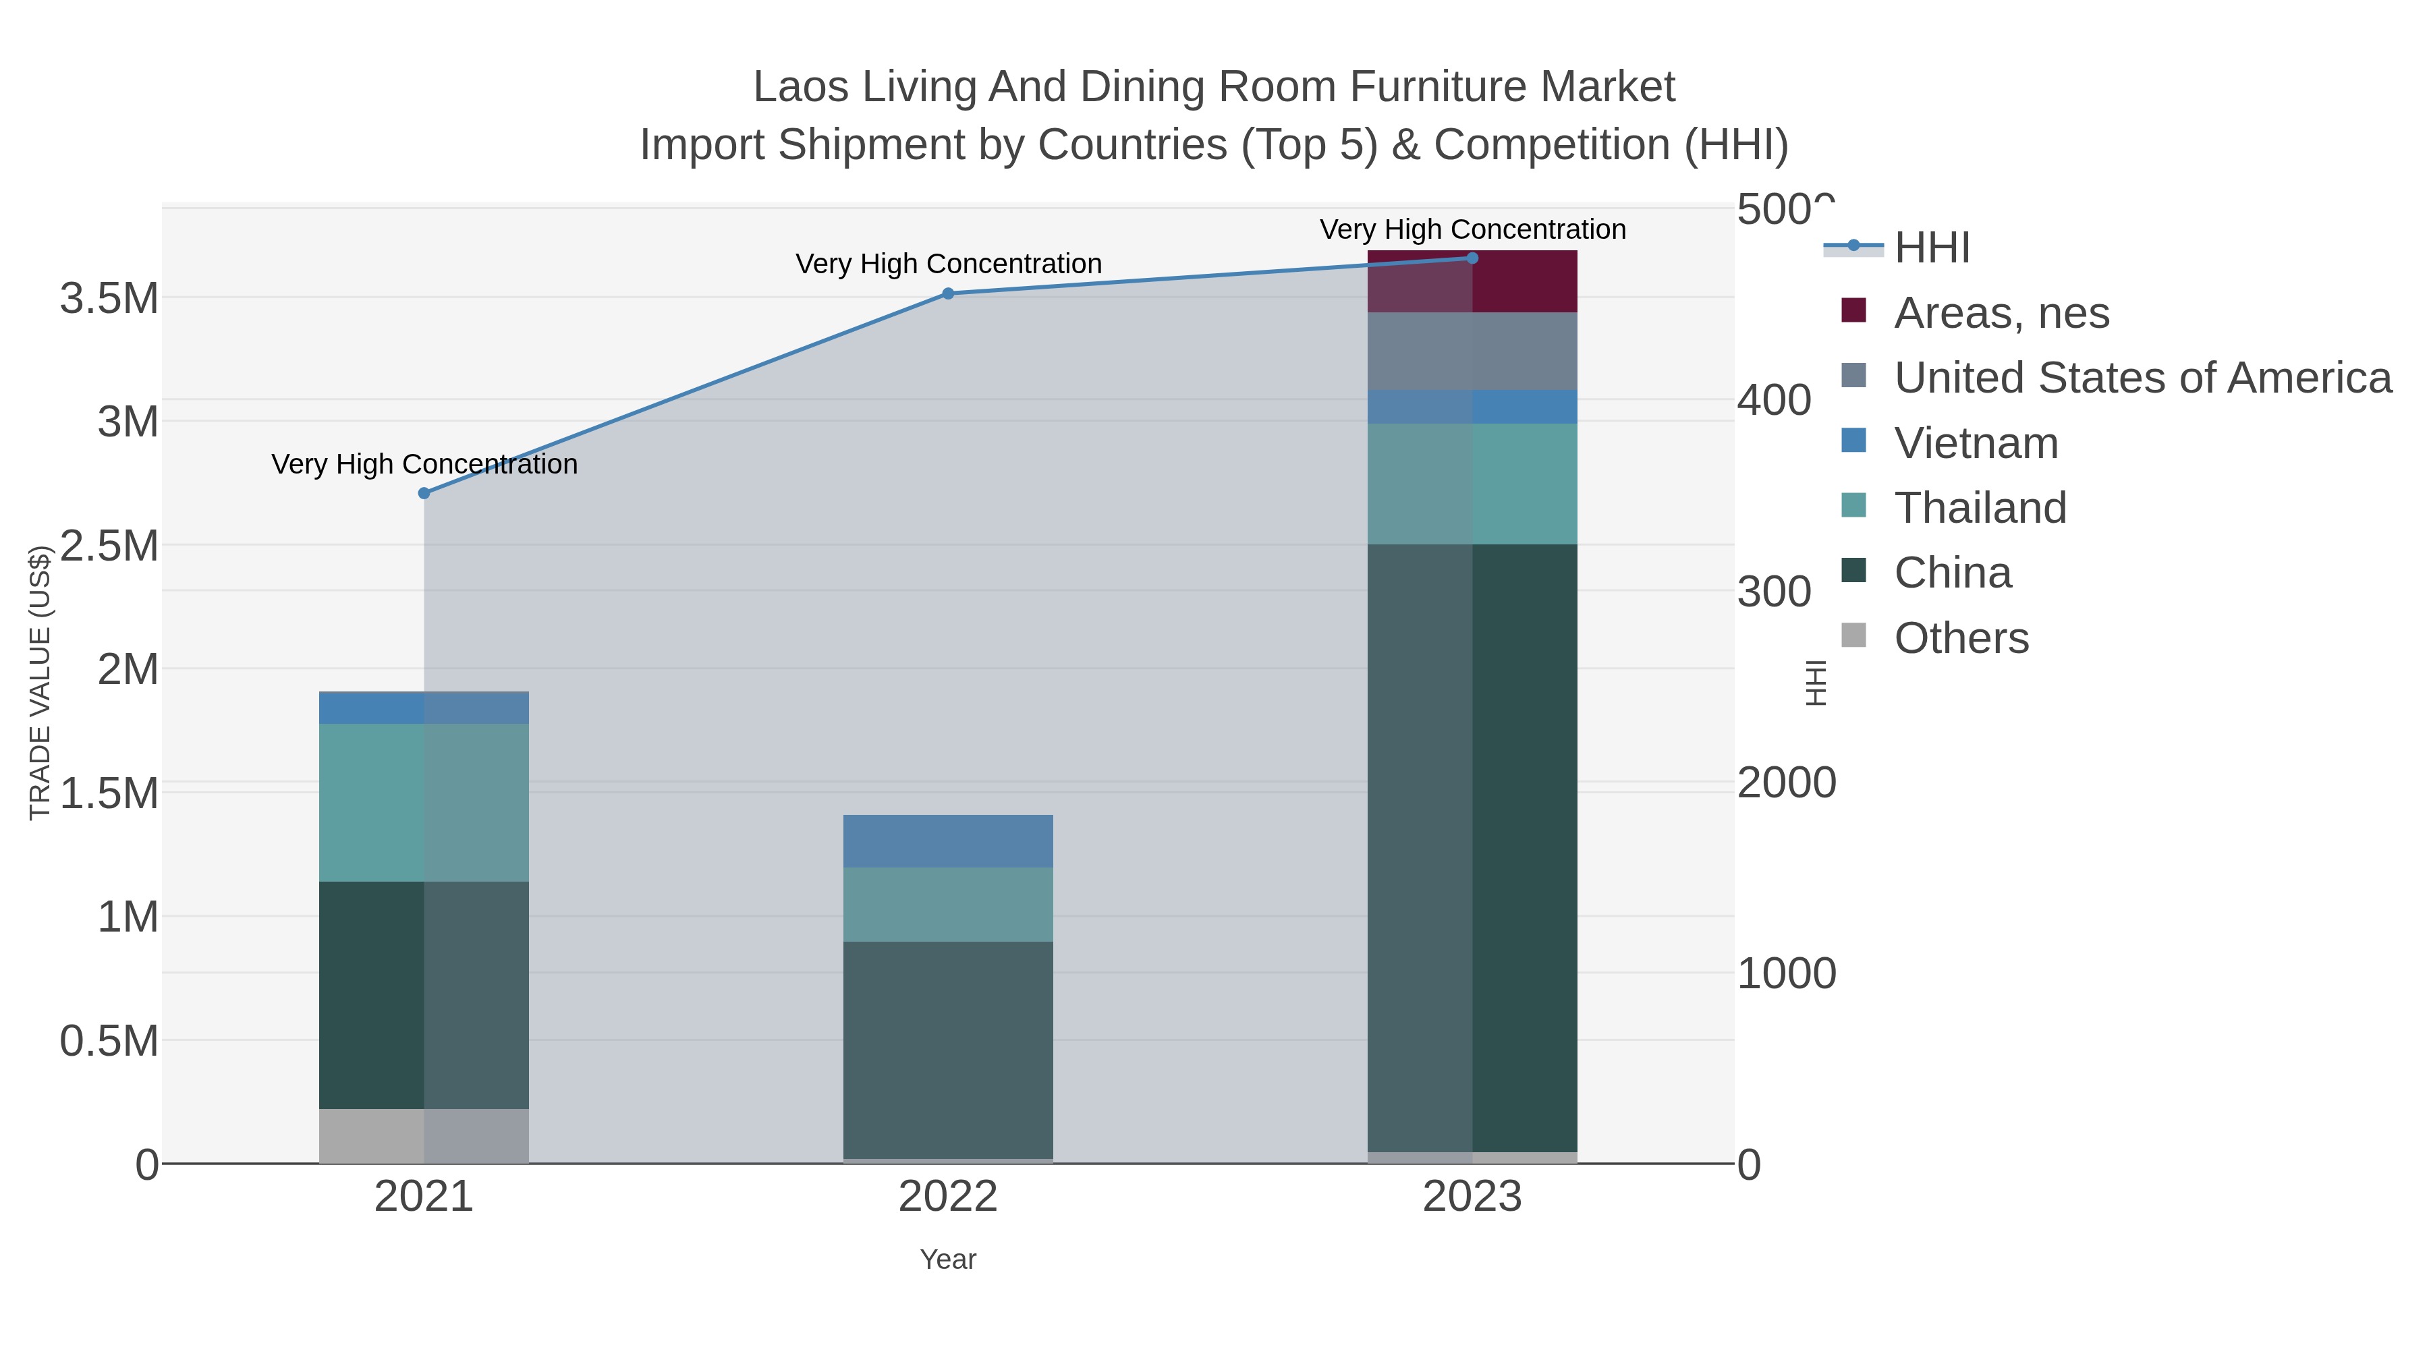Click the Areas, nes maroon legend swatch

(x=1854, y=310)
